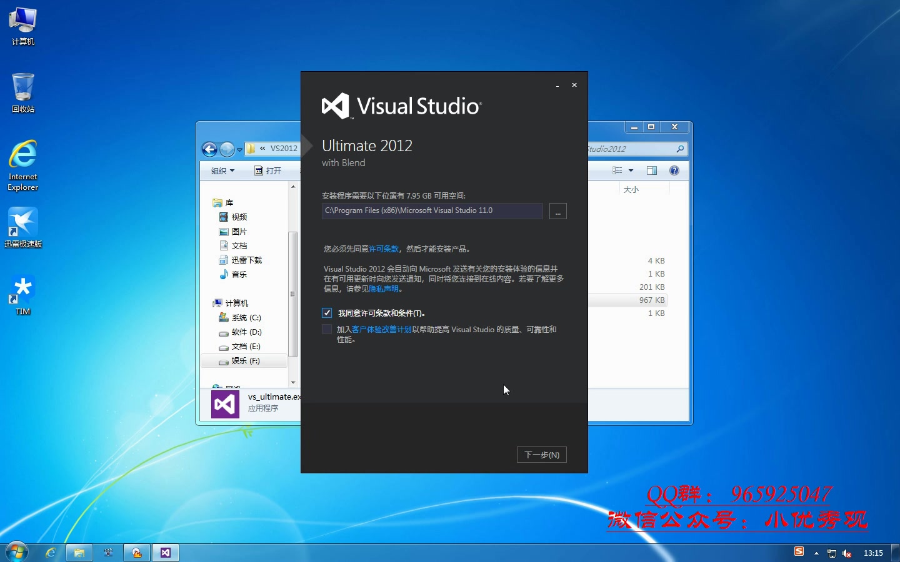Image resolution: width=900 pixels, height=562 pixels.
Task: Open the recent locations dropdown next to nav arrows
Action: pyautogui.click(x=239, y=150)
